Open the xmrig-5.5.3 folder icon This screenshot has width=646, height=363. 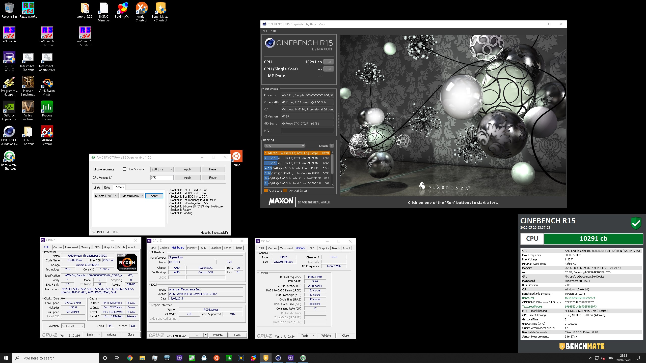point(85,10)
